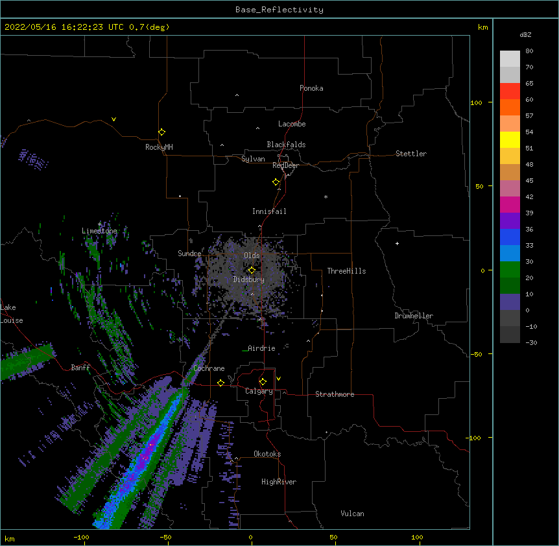Viewport: 559px width, 546px height.
Task: Click the yellow diamond marker just south of RedDeer
Action: [276, 182]
